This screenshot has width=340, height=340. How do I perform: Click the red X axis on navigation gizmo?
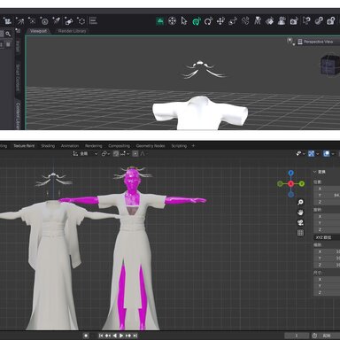[x=291, y=184]
